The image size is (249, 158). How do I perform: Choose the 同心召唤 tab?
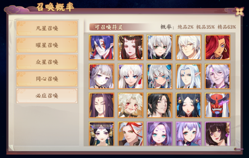(47, 79)
